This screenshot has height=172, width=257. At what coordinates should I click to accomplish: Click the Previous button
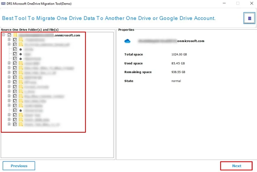pos(18,166)
